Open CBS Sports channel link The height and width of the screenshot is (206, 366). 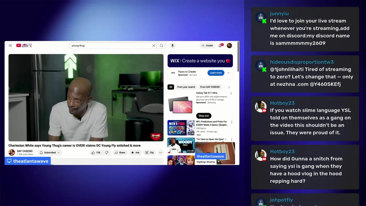click(201, 128)
